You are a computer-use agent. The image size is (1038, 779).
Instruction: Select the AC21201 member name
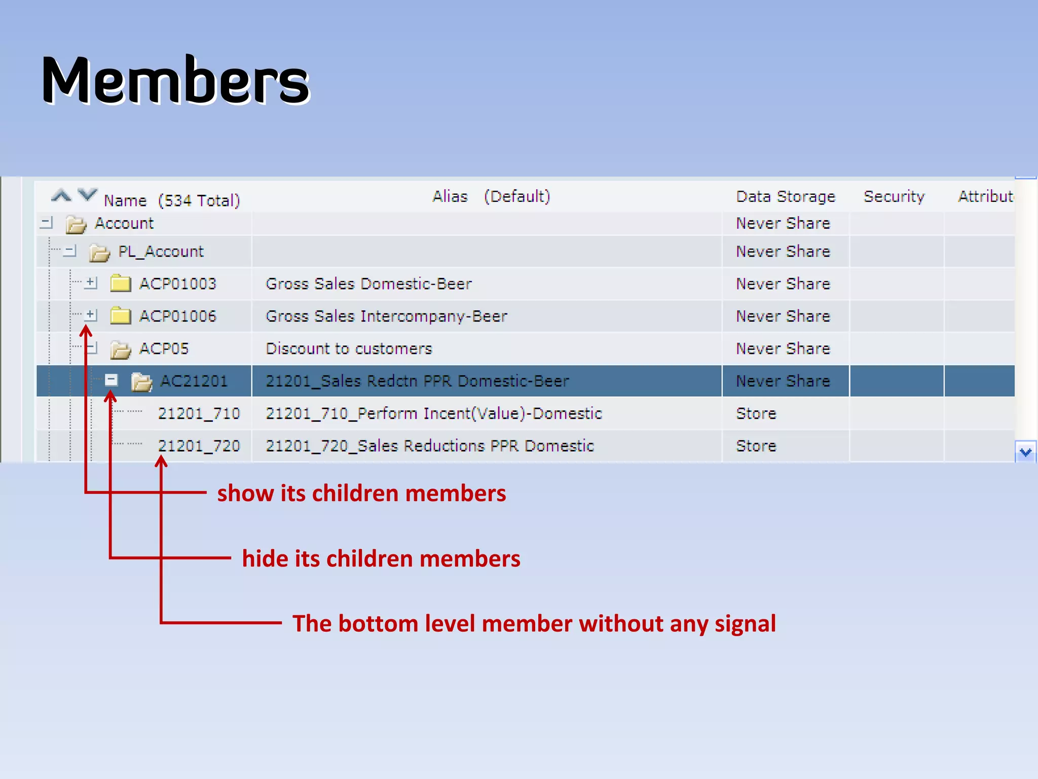194,381
